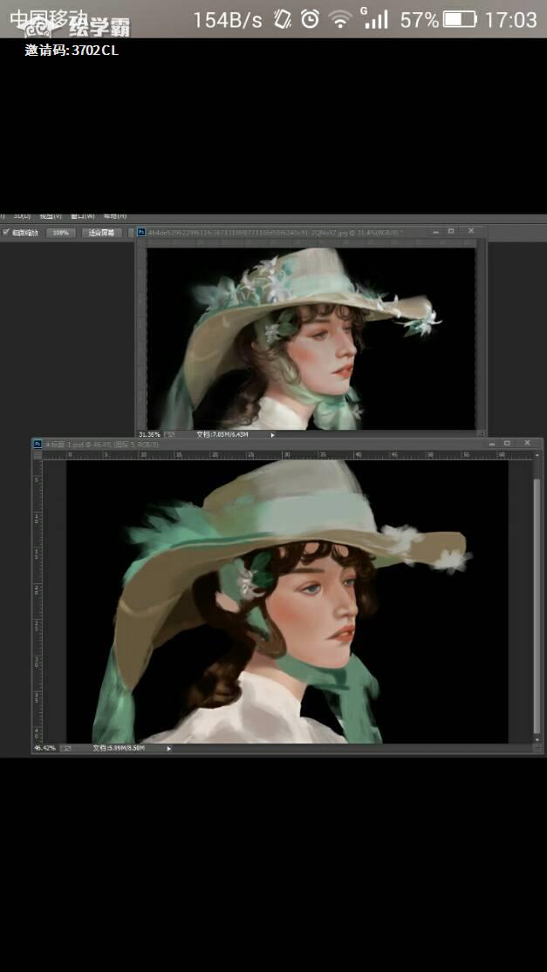Image resolution: width=547 pixels, height=972 pixels.
Task: Close the jpg reference document window
Action: click(471, 231)
